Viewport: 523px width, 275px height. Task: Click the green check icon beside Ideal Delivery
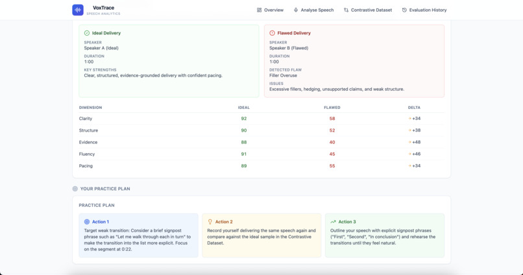pos(87,33)
